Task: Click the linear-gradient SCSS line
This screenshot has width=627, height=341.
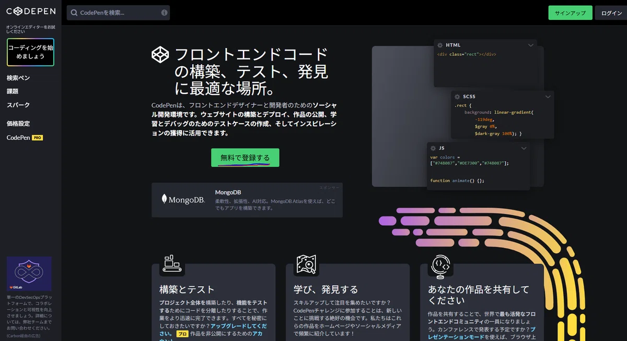Action: [498, 112]
